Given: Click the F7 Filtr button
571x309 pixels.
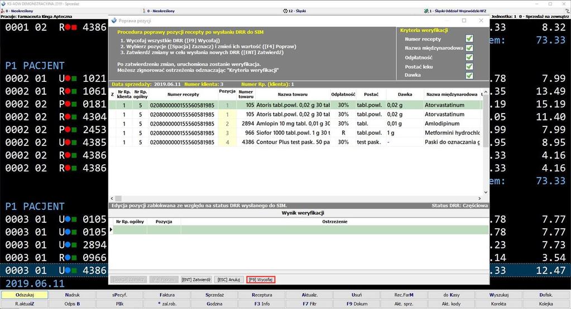Looking at the screenshot, I should [309, 304].
